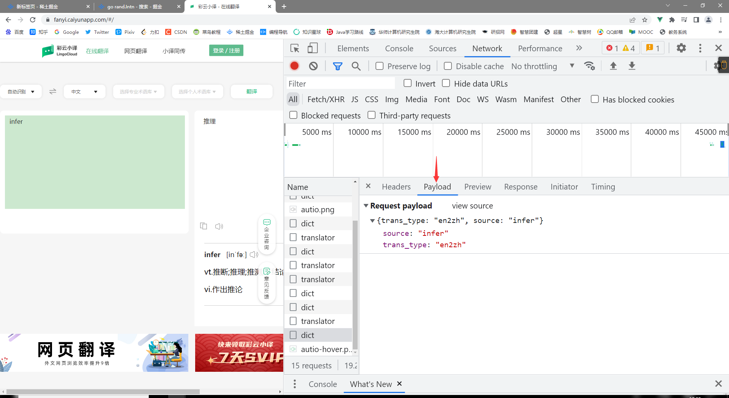Viewport: 729px width, 398px height.
Task: Click the 翻译 translate button
Action: click(x=252, y=92)
